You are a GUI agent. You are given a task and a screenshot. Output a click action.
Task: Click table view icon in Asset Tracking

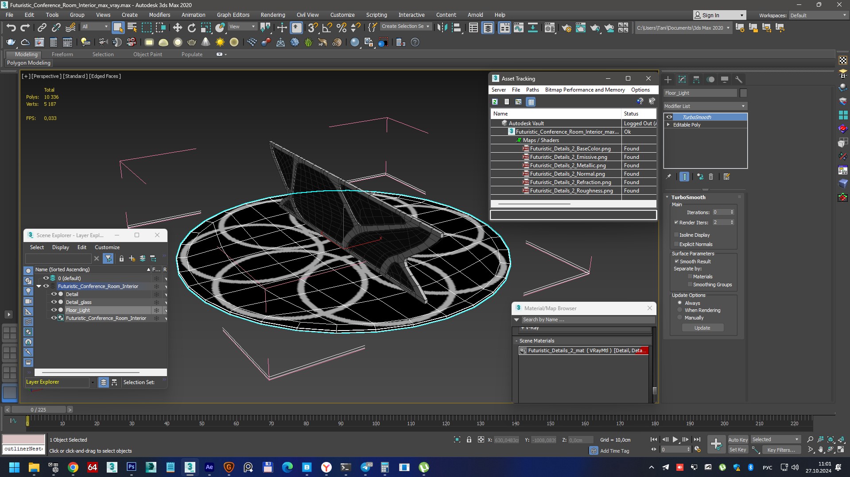tap(531, 102)
